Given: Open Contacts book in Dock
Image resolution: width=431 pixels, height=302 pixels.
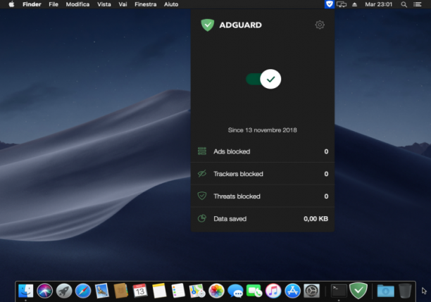Looking at the screenshot, I should (121, 291).
